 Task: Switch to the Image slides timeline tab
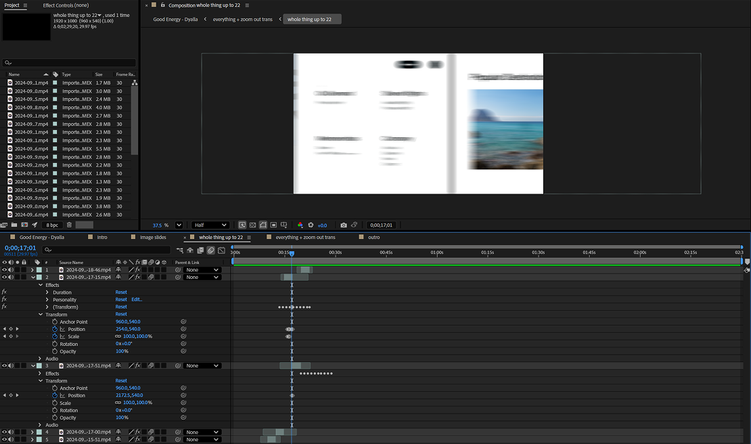click(x=152, y=238)
